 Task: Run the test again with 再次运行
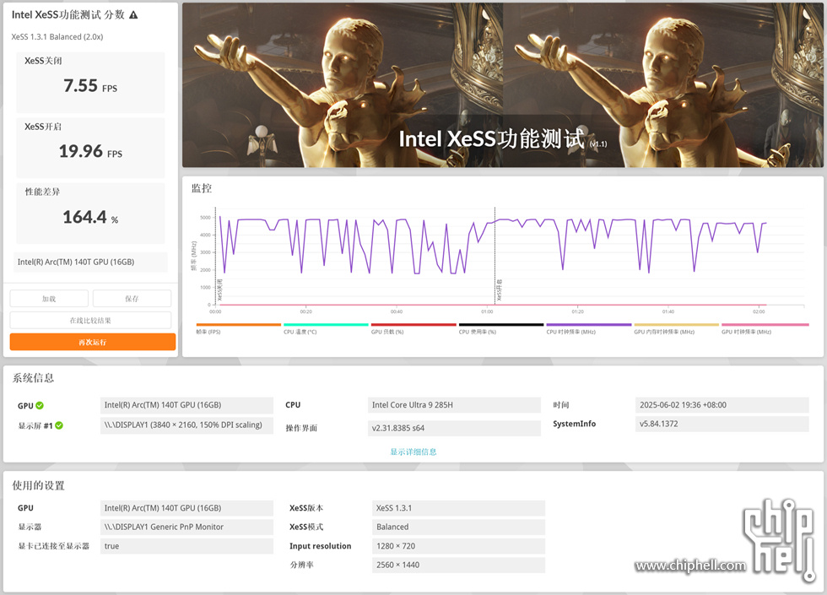click(92, 342)
